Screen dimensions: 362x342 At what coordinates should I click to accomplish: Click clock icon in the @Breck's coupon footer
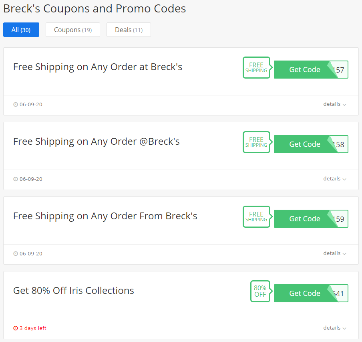click(x=16, y=179)
